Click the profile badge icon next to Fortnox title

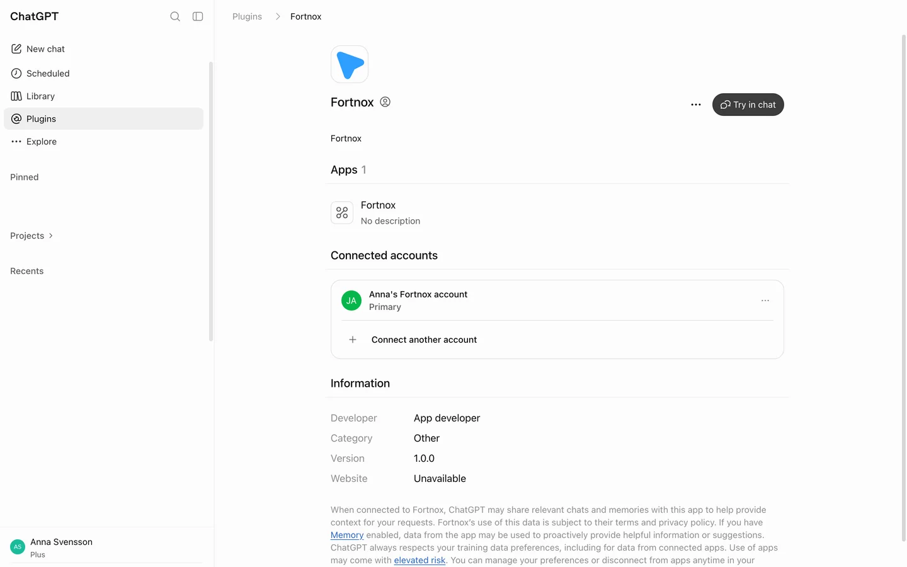[385, 102]
